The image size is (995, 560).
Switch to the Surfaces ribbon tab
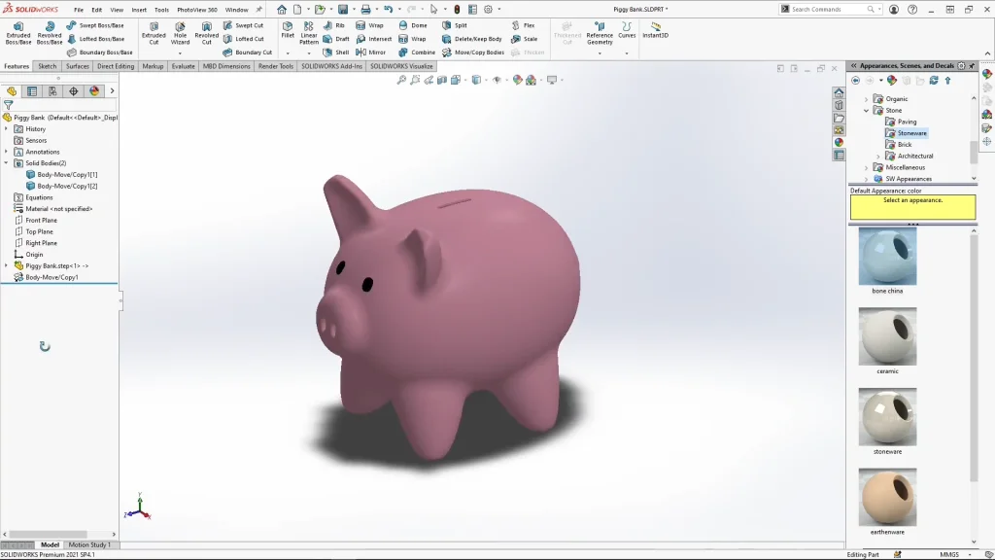tap(78, 66)
